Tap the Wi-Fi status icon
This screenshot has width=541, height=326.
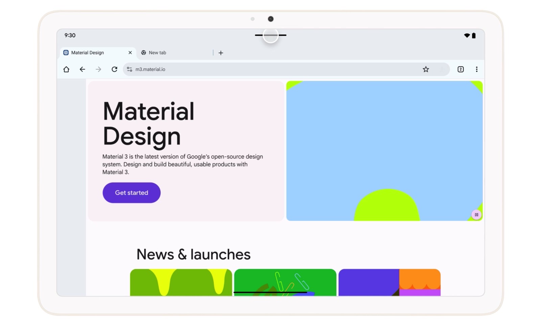(467, 35)
